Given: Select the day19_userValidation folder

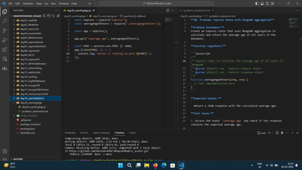Looking at the screenshot, I should [x=35, y=98].
